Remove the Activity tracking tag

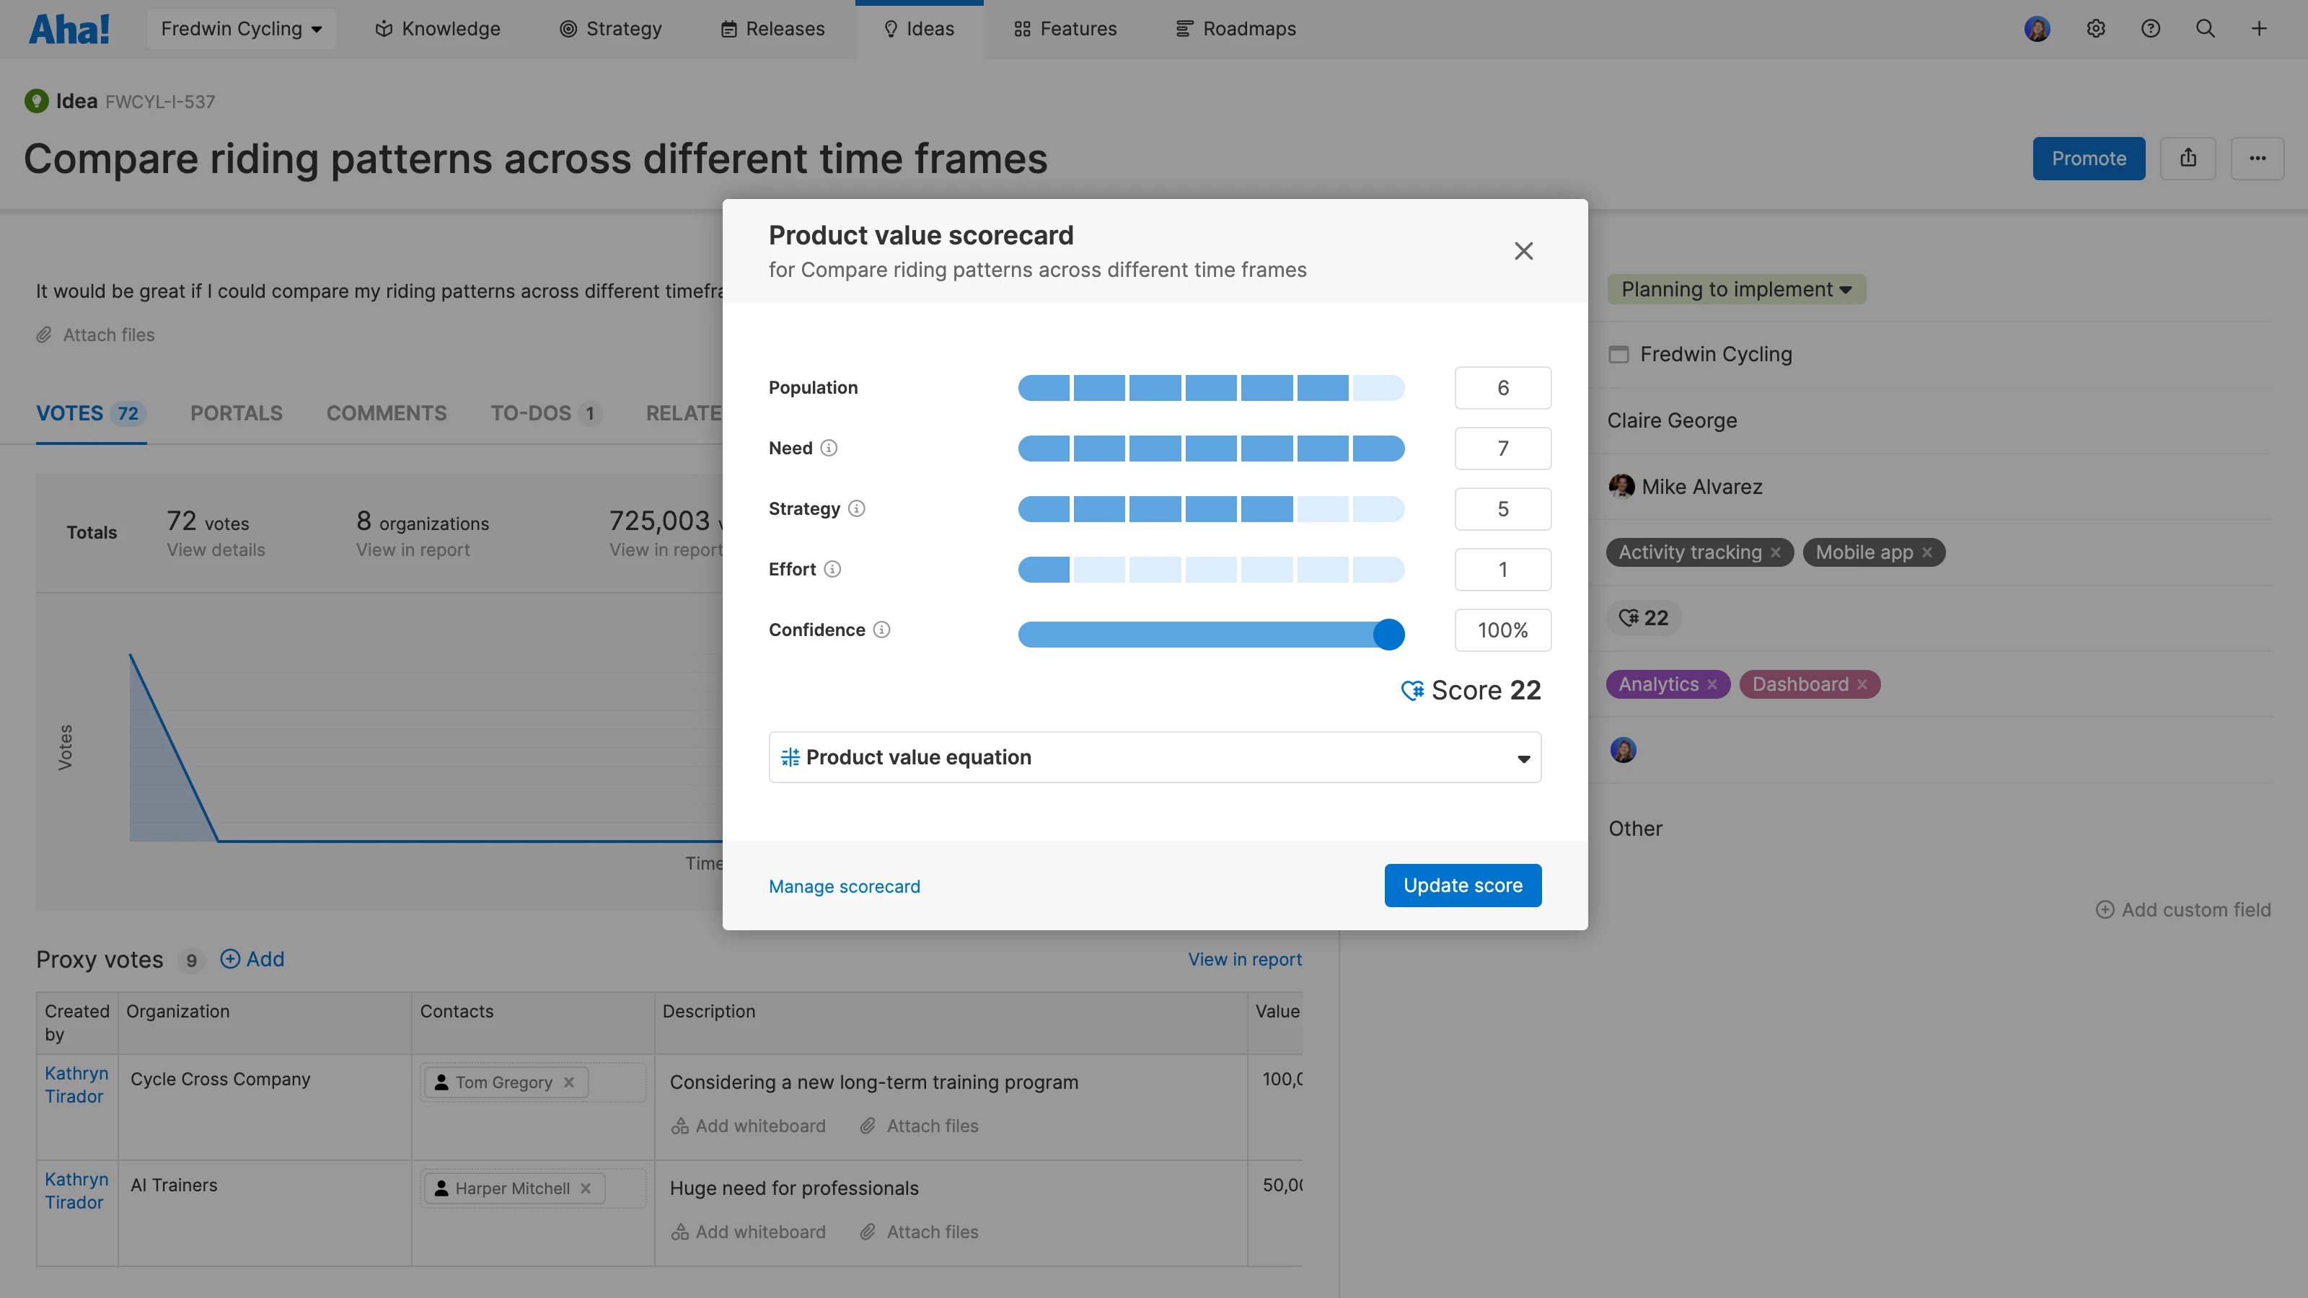coord(1776,552)
